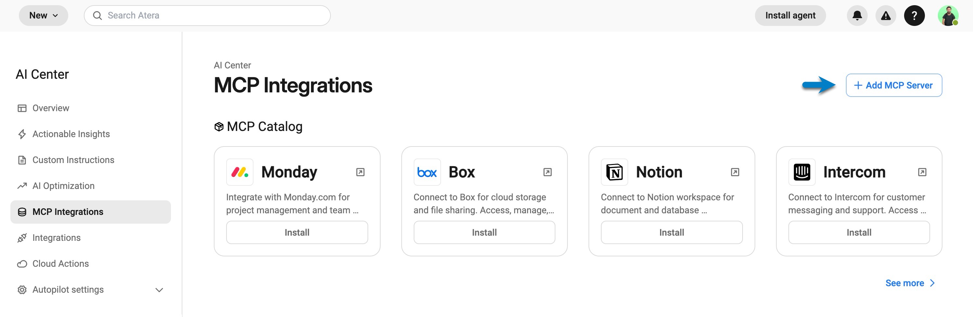Click the Intercom customer messaging description
973x317 pixels.
click(x=857, y=204)
